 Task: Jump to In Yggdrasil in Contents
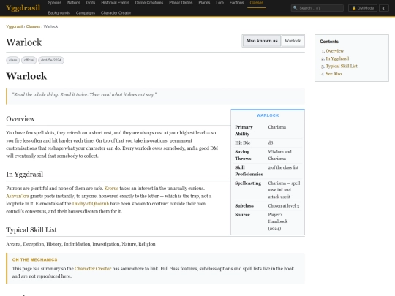coord(337,58)
